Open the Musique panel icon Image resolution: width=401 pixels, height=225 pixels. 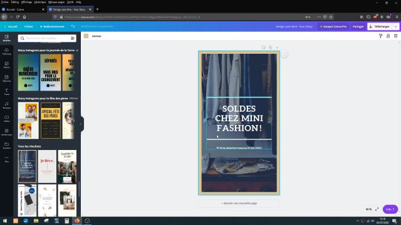click(7, 105)
